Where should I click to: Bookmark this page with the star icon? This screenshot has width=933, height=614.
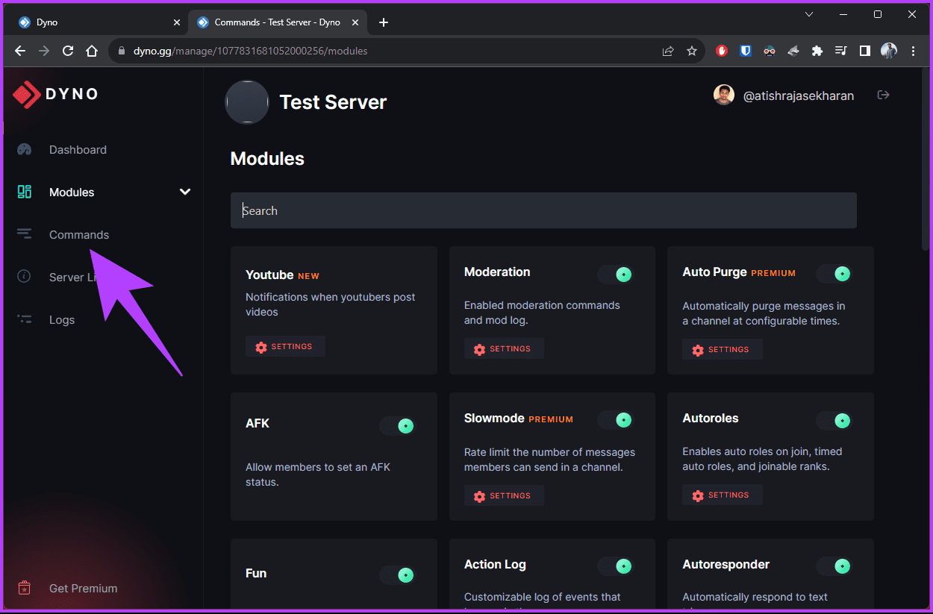(692, 51)
